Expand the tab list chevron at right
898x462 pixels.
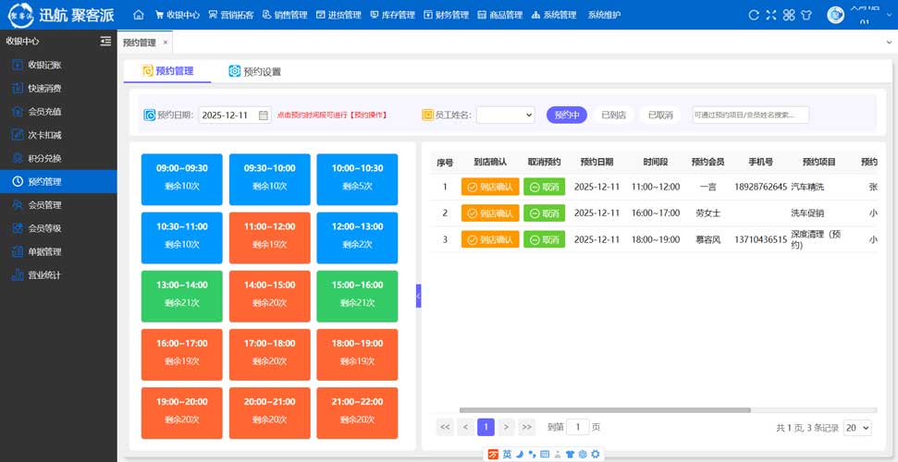[889, 43]
